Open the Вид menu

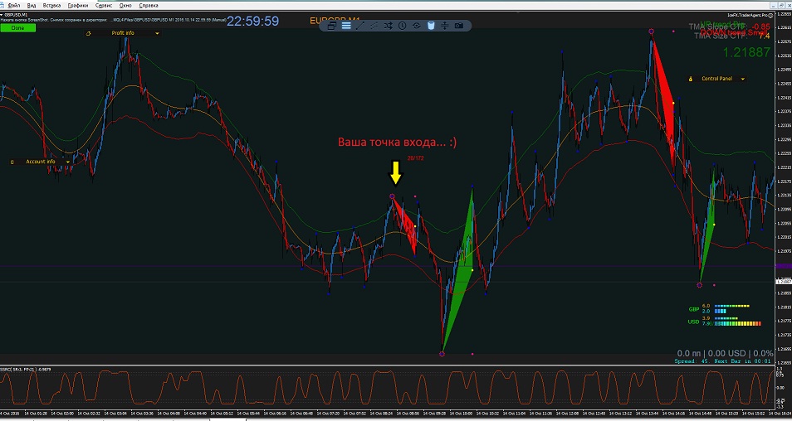click(32, 6)
